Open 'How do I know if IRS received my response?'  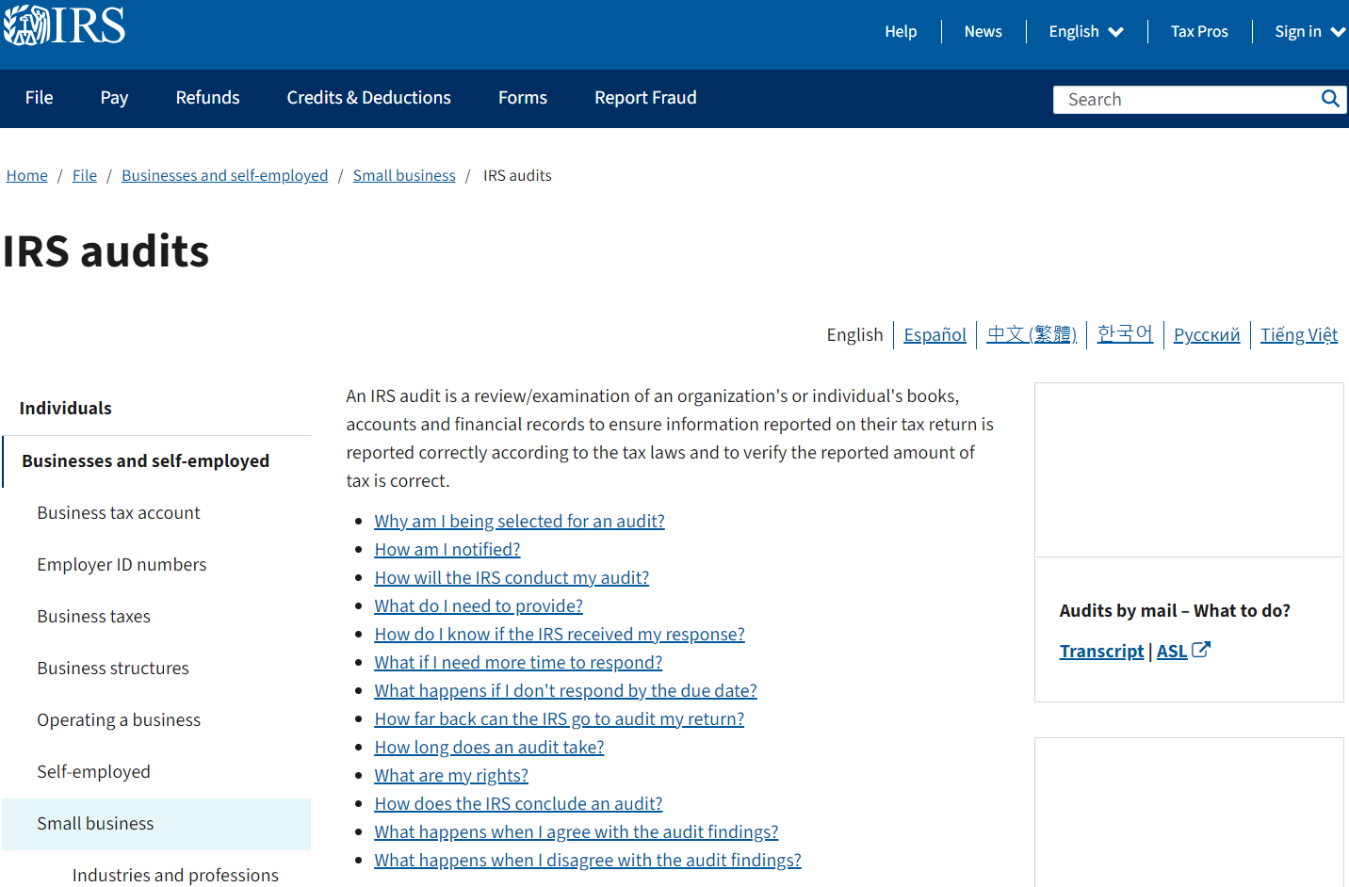pyautogui.click(x=560, y=635)
